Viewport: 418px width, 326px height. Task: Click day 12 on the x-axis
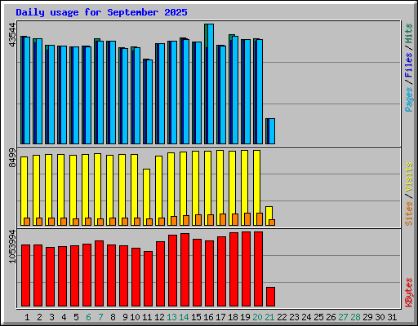pyautogui.click(x=159, y=317)
